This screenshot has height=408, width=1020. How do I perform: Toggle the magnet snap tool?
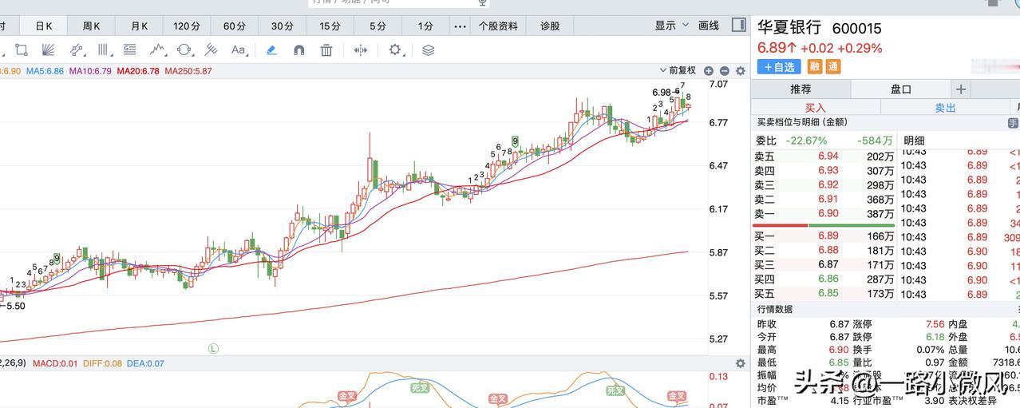[x=299, y=50]
